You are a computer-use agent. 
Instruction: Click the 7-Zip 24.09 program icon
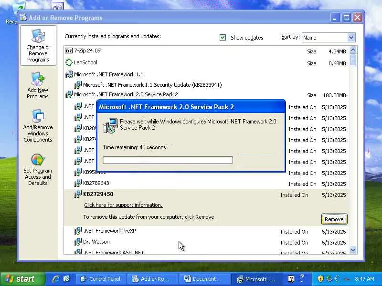click(69, 51)
